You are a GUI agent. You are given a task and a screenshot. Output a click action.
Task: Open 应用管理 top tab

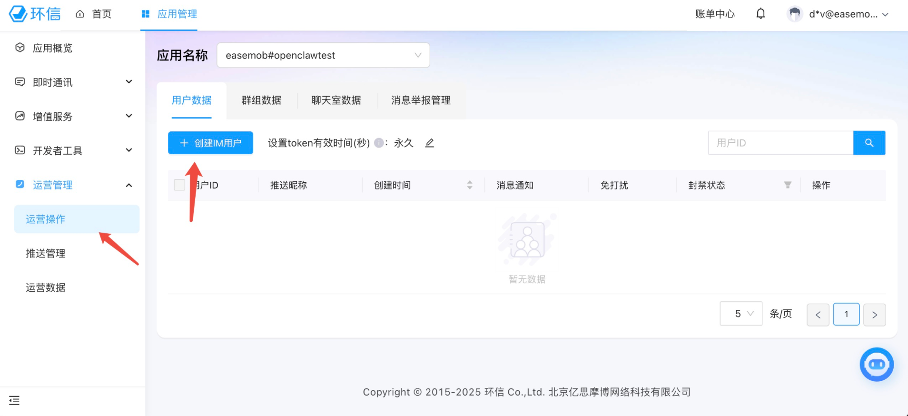click(x=169, y=14)
